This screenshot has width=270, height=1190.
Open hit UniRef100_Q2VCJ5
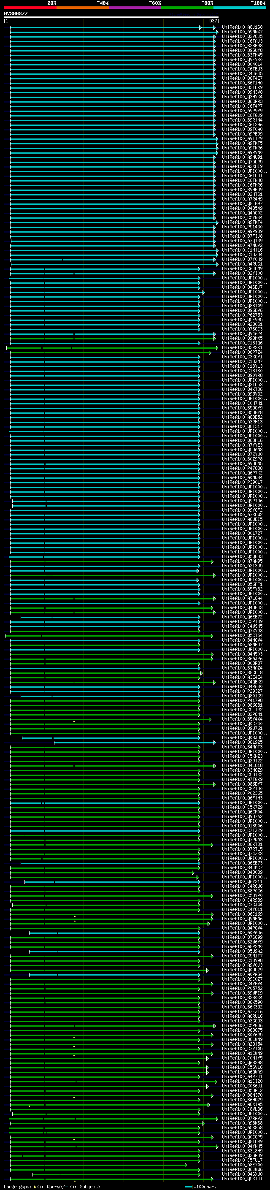tap(242, 36)
